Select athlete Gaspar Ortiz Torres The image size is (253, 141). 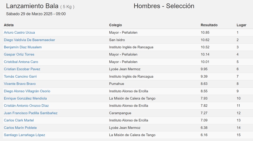click(x=19, y=54)
